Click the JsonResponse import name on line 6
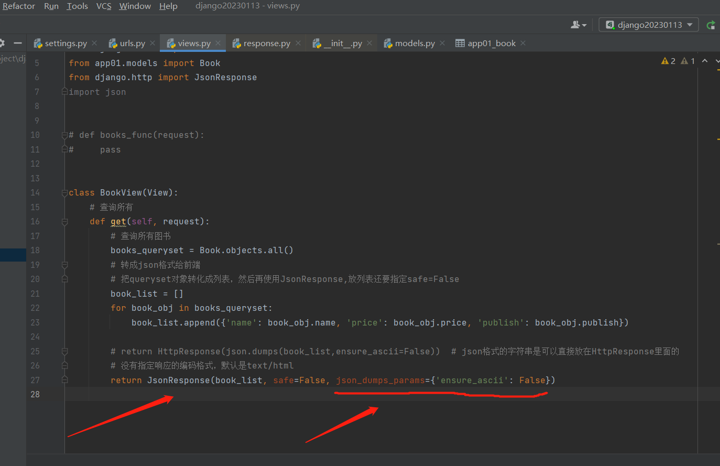720x466 pixels. coord(225,78)
